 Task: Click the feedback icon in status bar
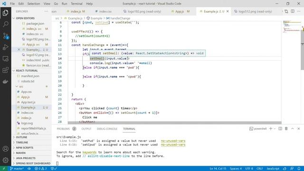[292, 169]
